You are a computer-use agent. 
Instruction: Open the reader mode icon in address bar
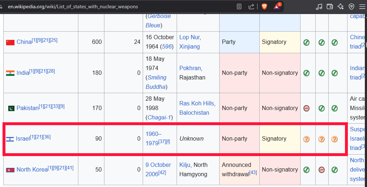click(x=239, y=6)
